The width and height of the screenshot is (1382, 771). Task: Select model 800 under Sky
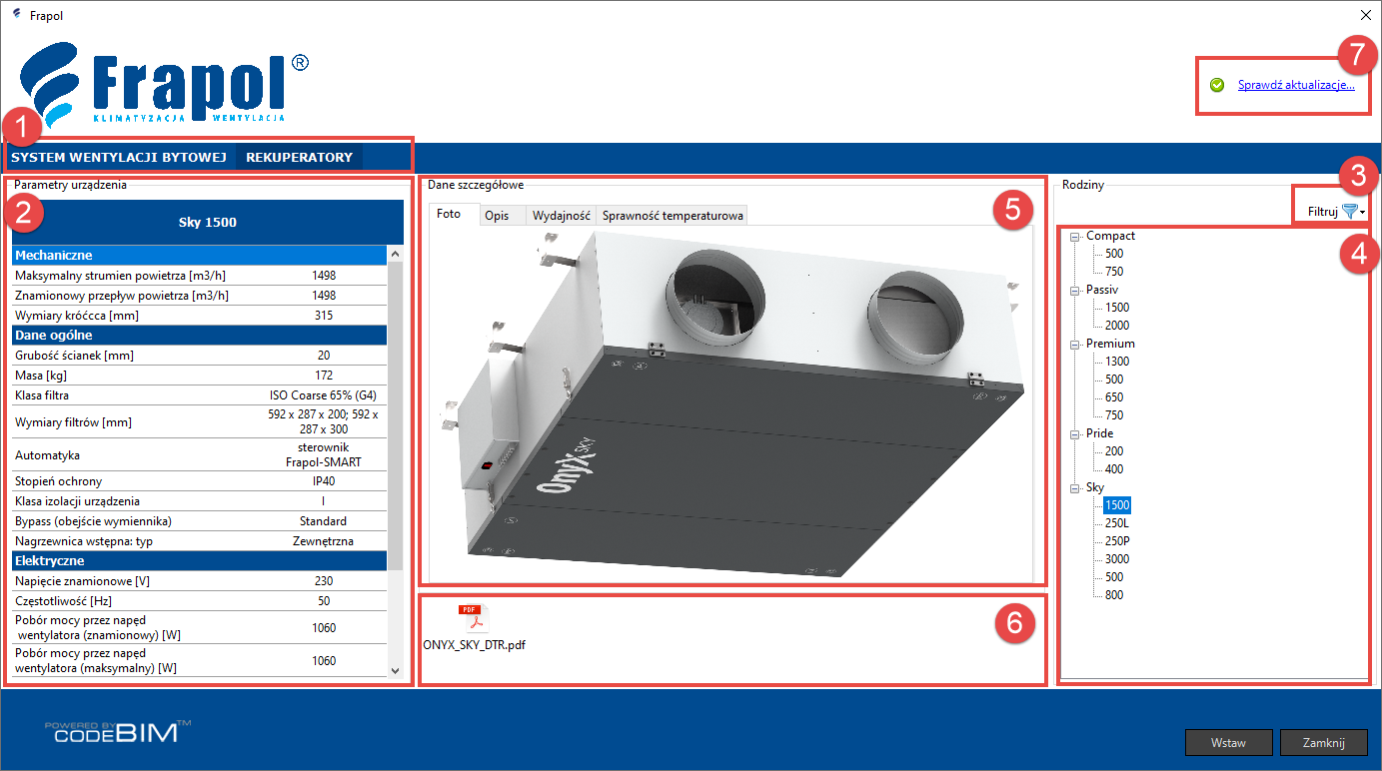[x=1114, y=595]
